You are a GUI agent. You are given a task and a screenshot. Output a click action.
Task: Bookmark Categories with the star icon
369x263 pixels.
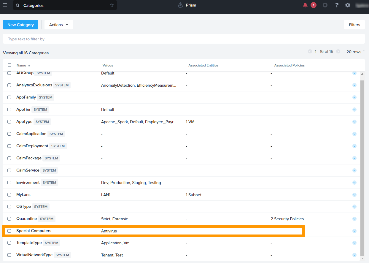[112, 5]
